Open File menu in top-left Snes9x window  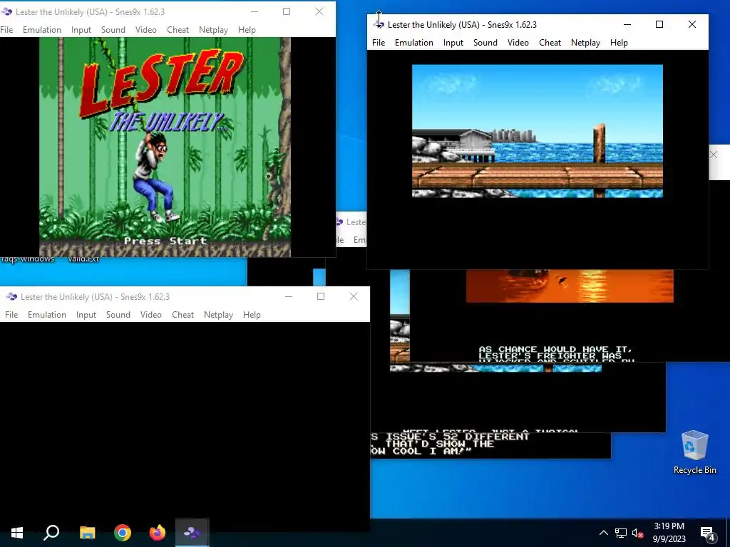click(x=6, y=30)
